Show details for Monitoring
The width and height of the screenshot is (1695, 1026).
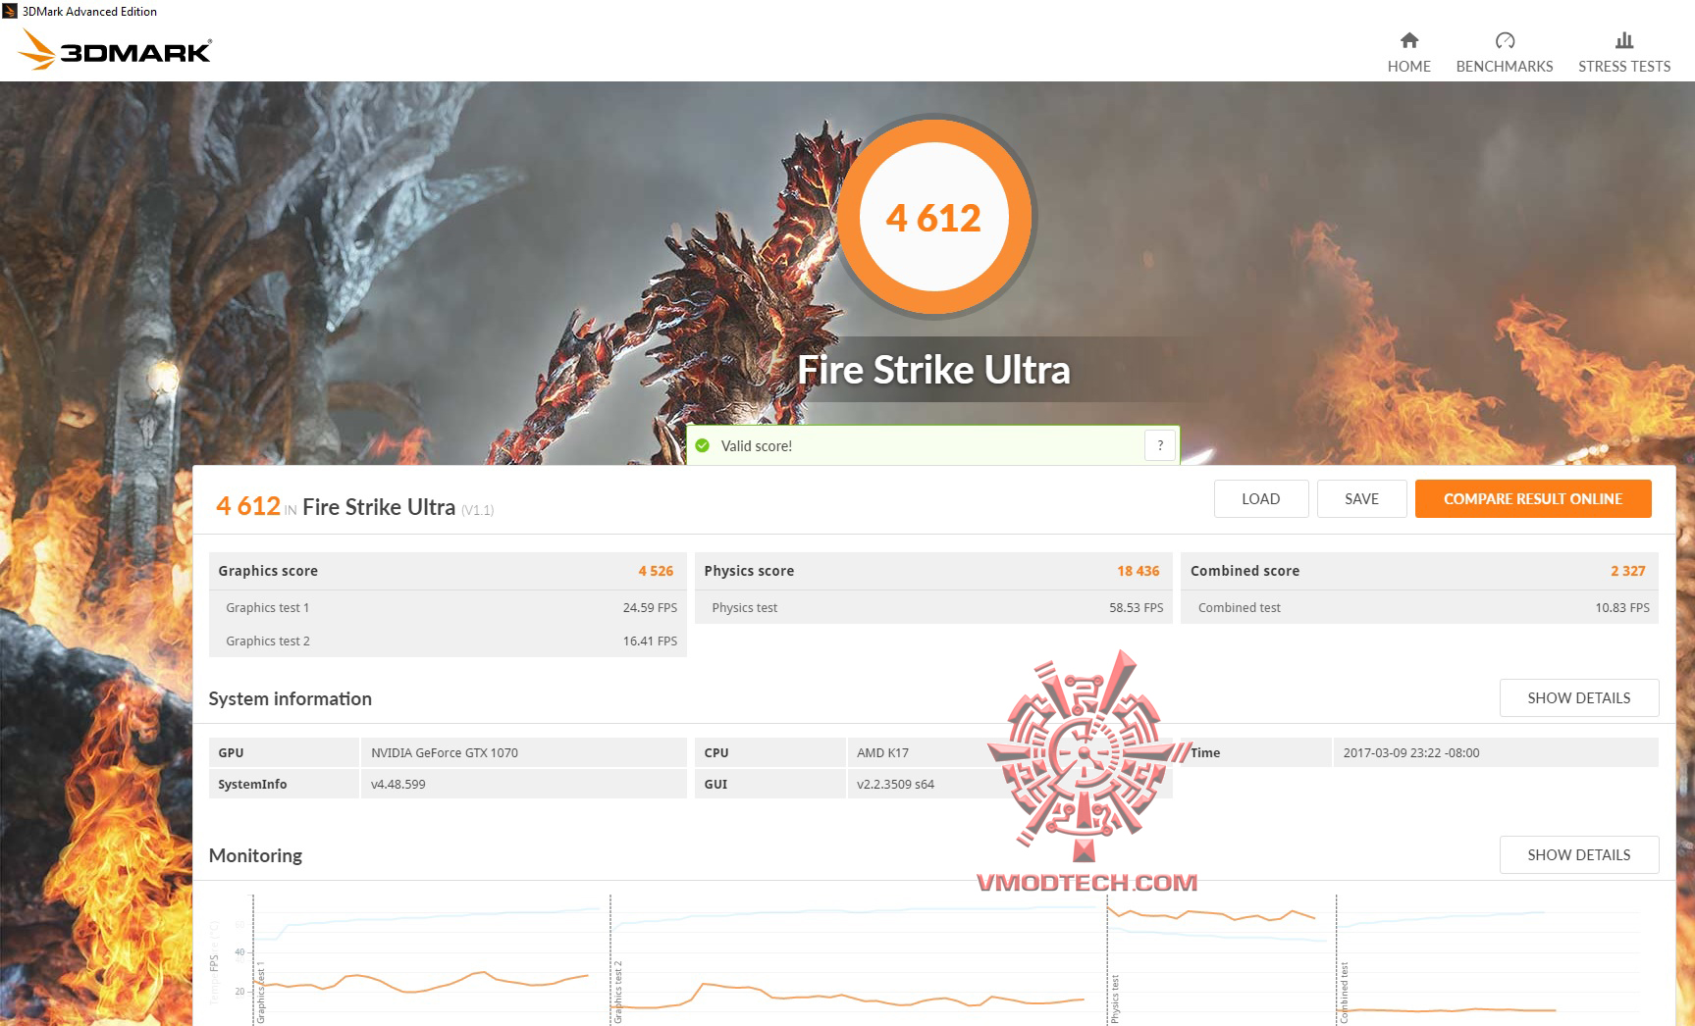coord(1578,854)
